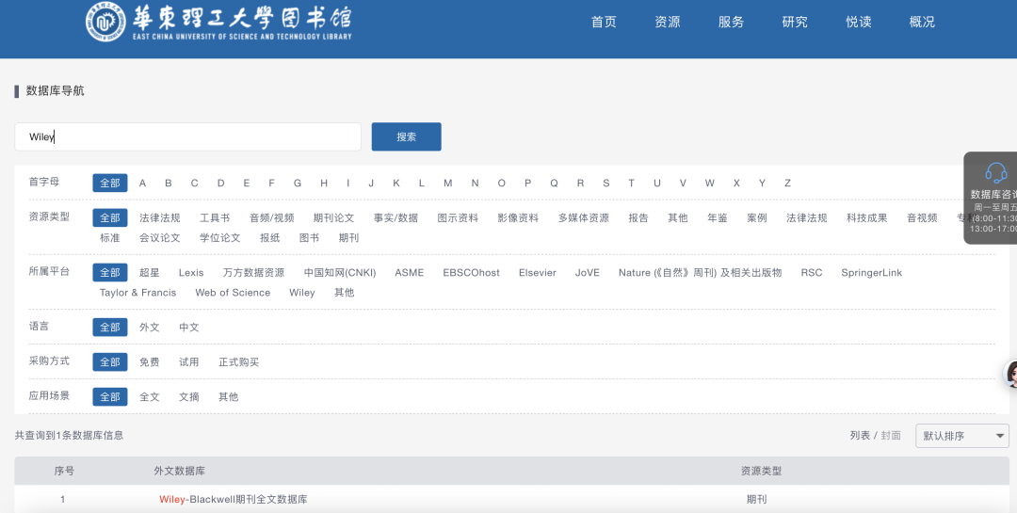Open the 服务 navigation menu
Viewport: 1017px width, 513px height.
[x=731, y=23]
